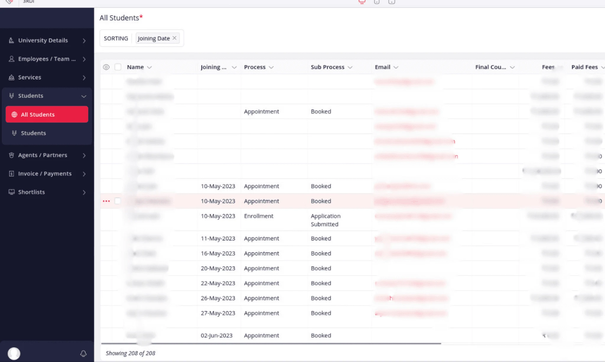Open the Joining date column dropdown
605x362 pixels.
234,67
